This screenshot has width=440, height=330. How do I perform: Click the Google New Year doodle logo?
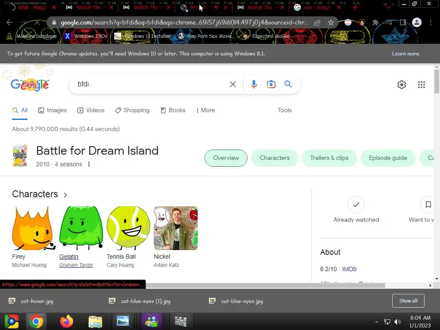tap(30, 85)
